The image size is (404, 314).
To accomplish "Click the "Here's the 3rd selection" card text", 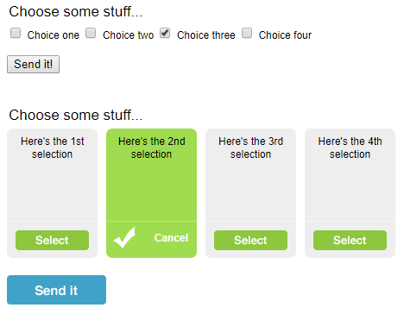I will tap(250, 148).
